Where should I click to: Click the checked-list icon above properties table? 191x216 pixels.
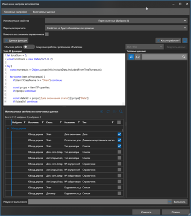115,112
